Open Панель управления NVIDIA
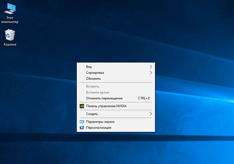 coord(116,106)
